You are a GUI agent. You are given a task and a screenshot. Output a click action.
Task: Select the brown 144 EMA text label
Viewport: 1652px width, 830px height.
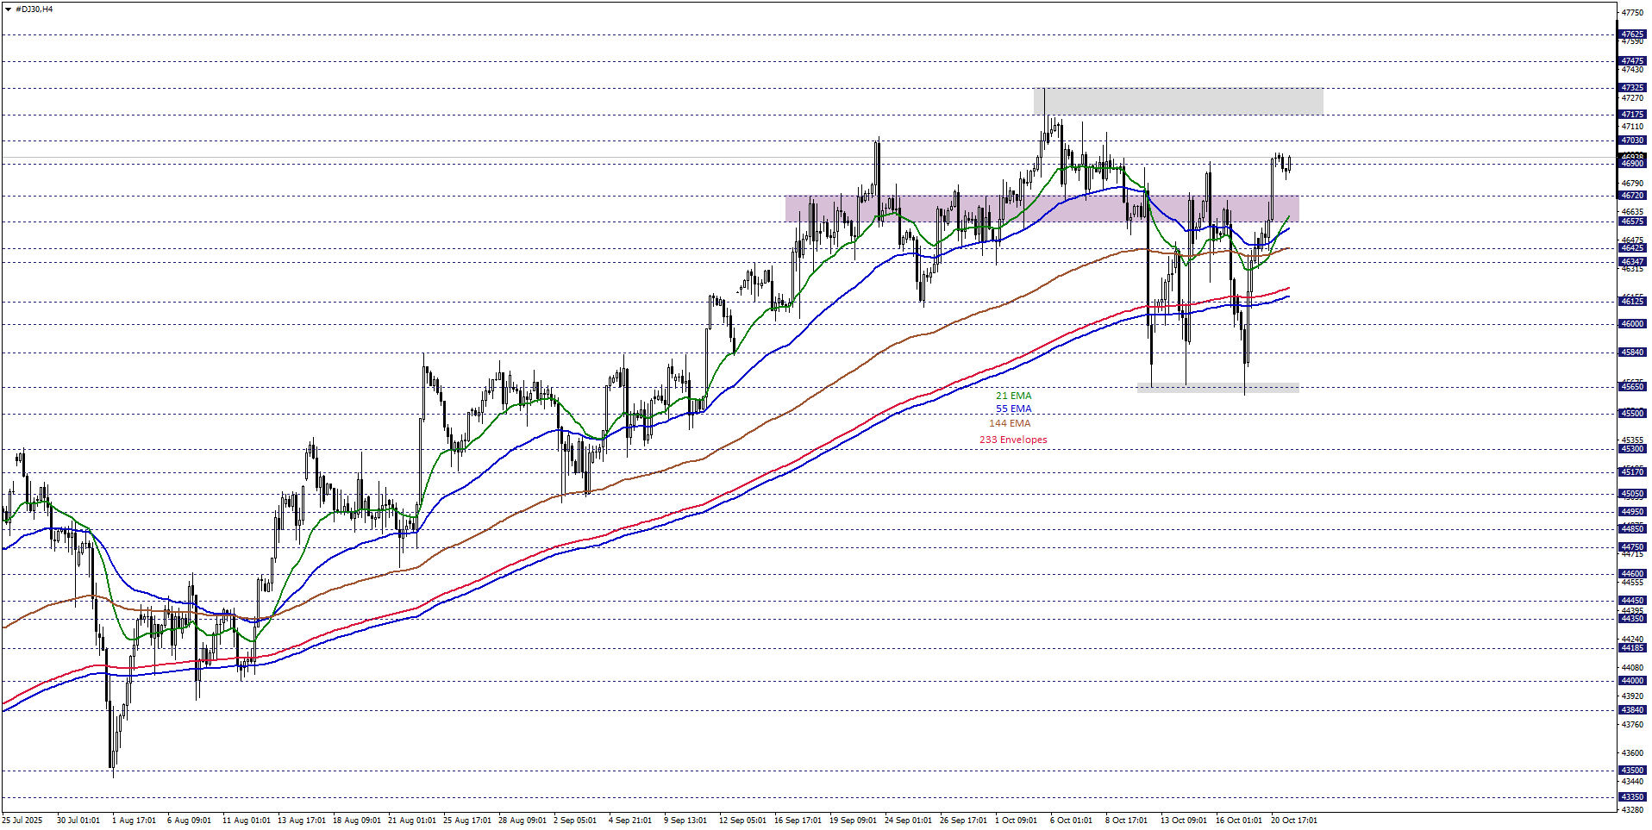pyautogui.click(x=1009, y=424)
